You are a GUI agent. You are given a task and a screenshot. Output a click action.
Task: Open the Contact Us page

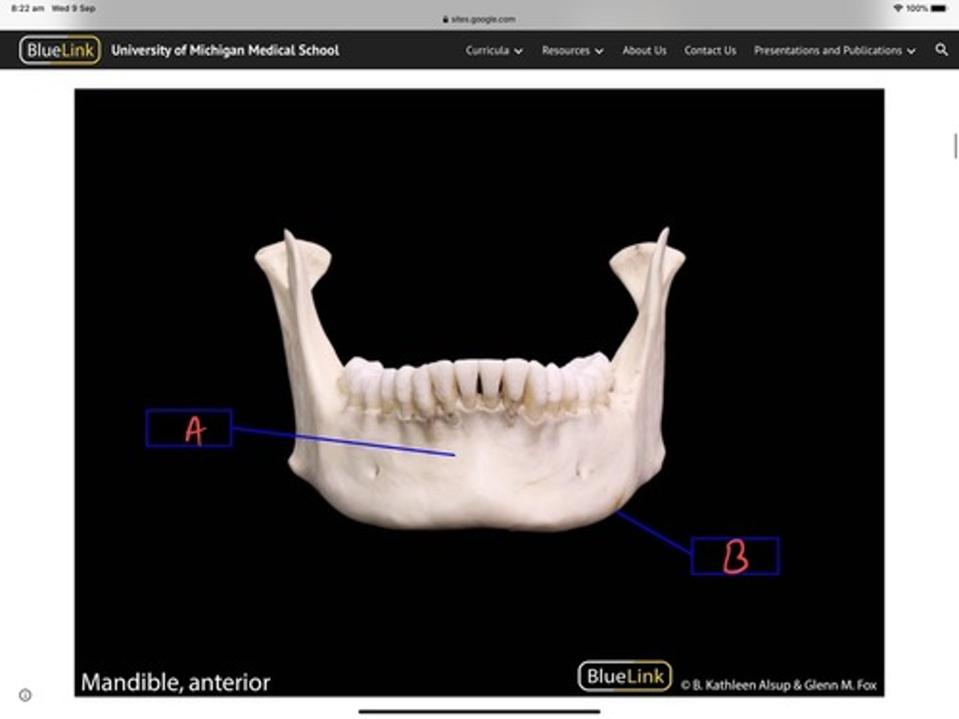click(x=710, y=51)
